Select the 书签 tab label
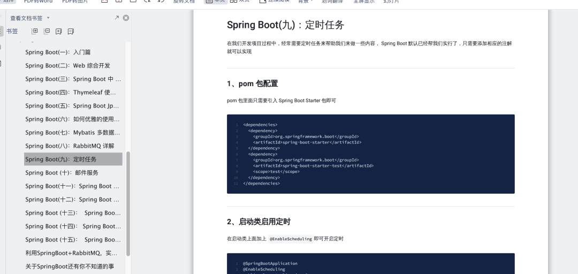 coord(12,32)
